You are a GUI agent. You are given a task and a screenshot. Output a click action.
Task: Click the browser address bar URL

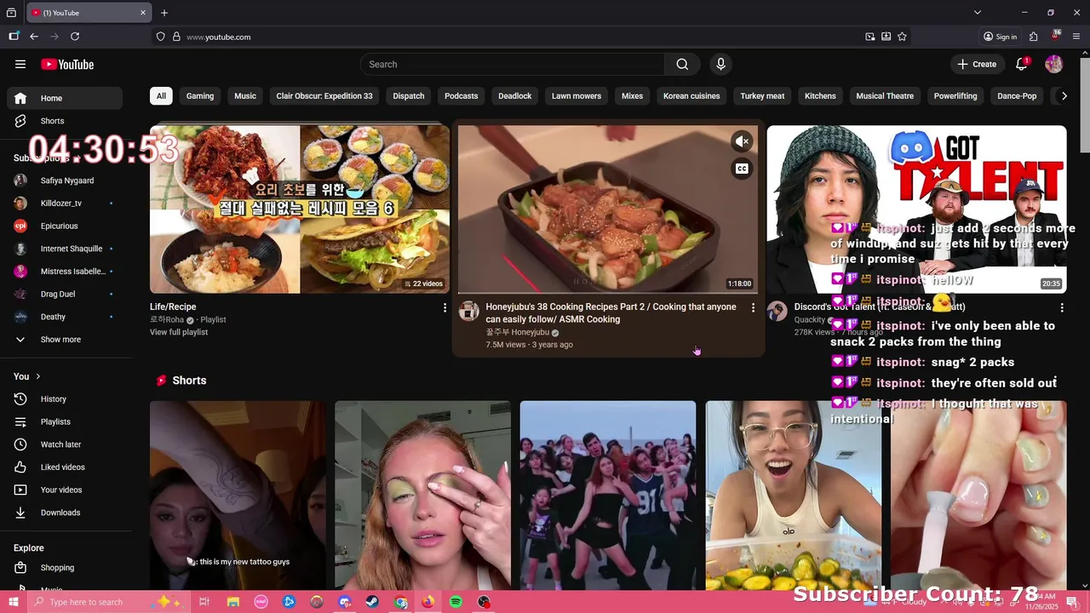tap(219, 37)
